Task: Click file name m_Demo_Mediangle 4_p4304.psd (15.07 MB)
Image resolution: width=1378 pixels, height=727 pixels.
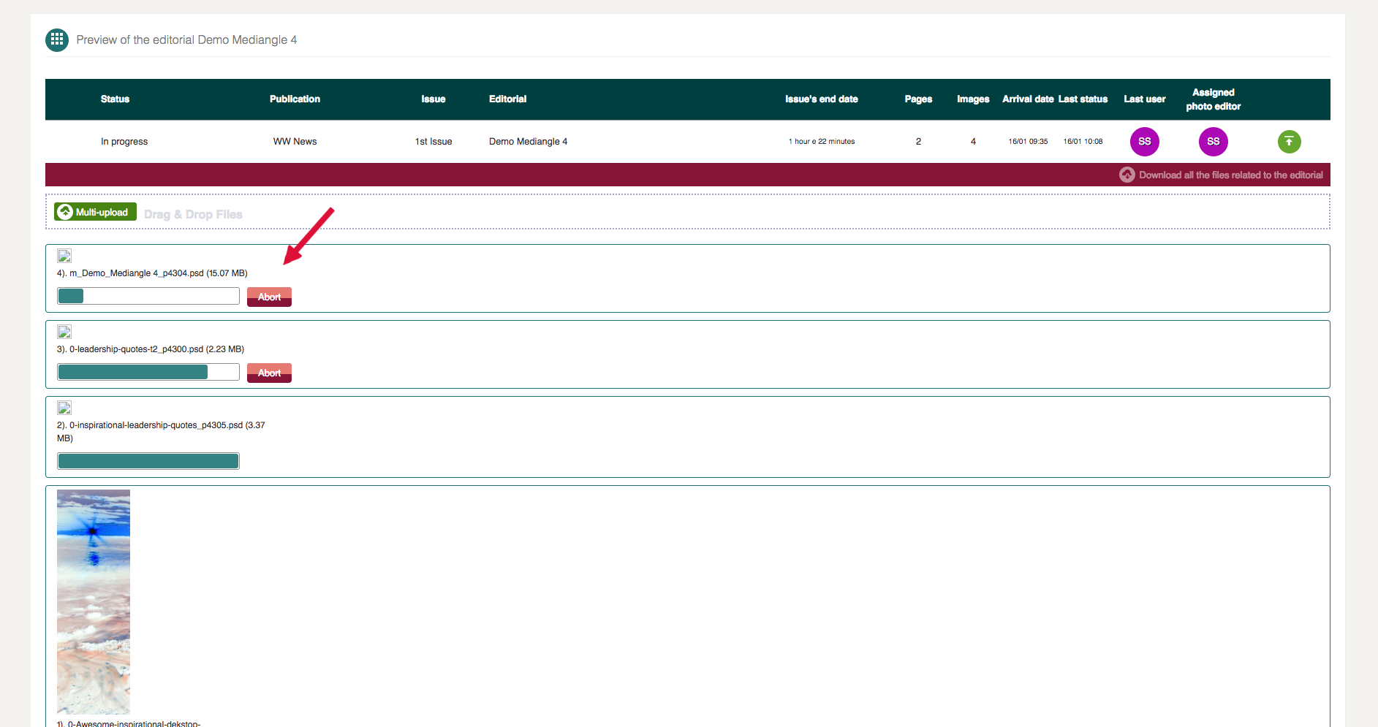Action: pos(152,273)
